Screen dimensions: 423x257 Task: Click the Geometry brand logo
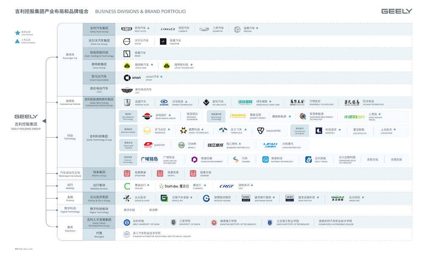click(204, 29)
